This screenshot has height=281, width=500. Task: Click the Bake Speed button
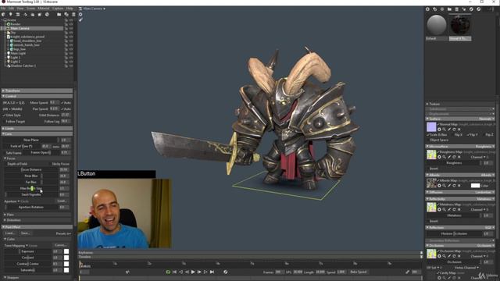pyautogui.click(x=359, y=272)
